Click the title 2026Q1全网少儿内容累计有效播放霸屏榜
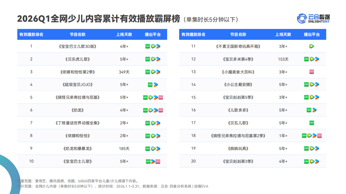346x194 pixels. coord(98,19)
